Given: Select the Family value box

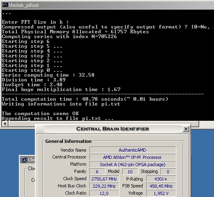Looking at the screenshot, I should (x=97, y=172).
